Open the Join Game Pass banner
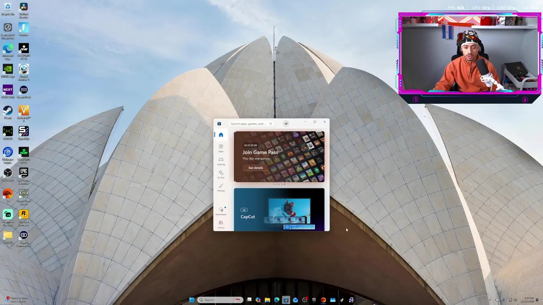This screenshot has height=305, width=543. [x=279, y=157]
